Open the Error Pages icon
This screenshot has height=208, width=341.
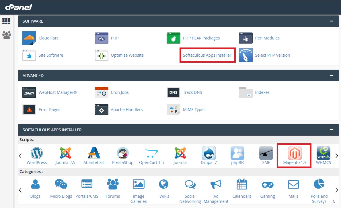(29, 110)
